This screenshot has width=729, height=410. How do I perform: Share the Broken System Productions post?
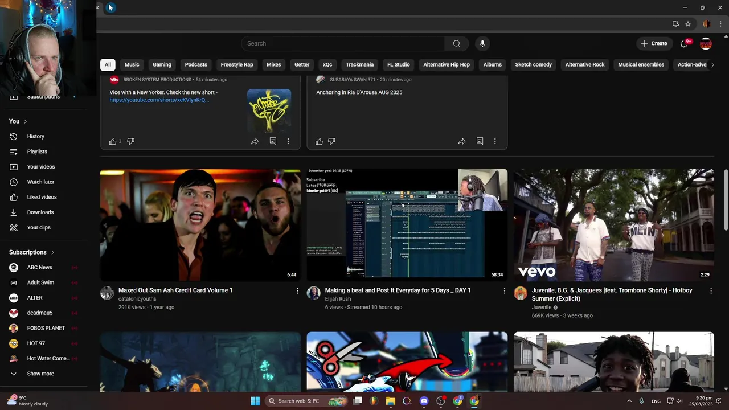pos(255,141)
